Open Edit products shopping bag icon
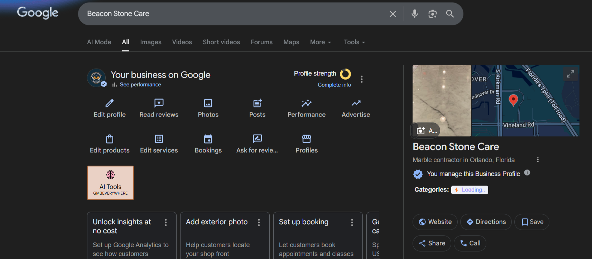 110,139
